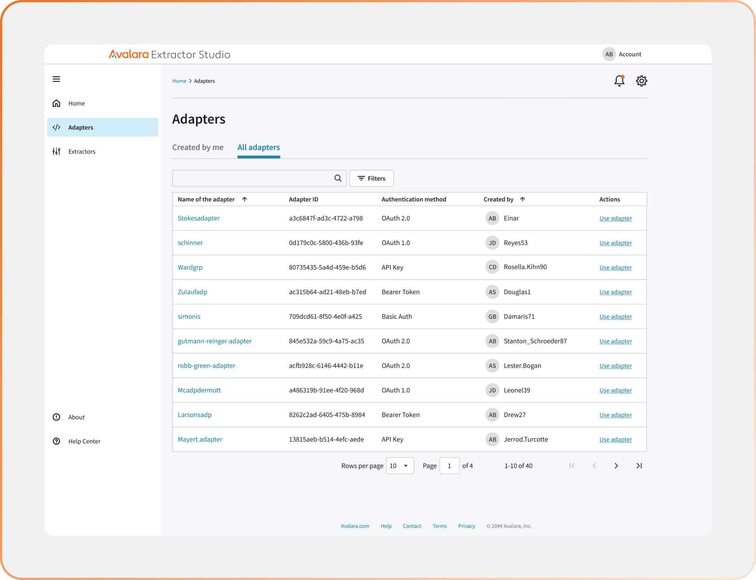This screenshot has height=580, width=756.
Task: Click Use adapter for Wardgrp
Action: (x=616, y=267)
